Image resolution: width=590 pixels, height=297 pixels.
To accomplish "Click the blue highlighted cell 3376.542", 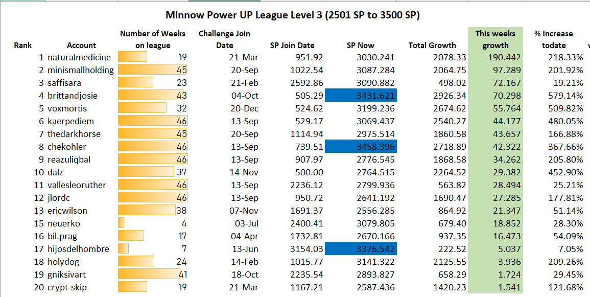I will click(361, 249).
